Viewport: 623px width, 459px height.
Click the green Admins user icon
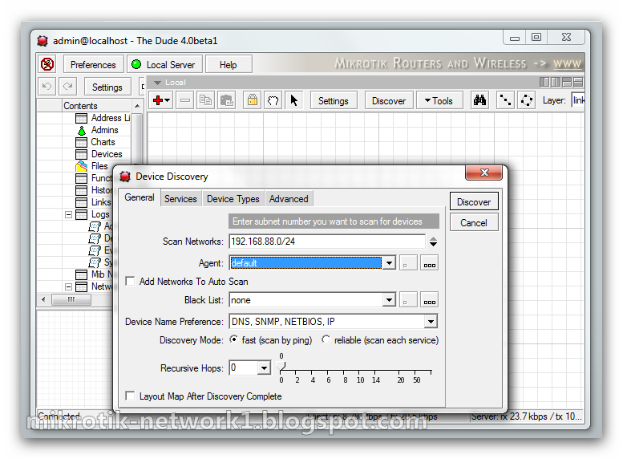coord(82,131)
